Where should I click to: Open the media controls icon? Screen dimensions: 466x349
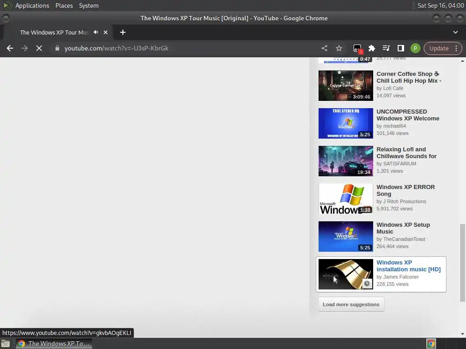[386, 48]
